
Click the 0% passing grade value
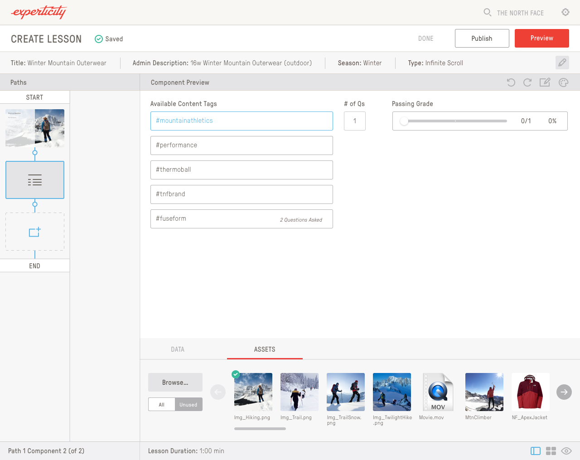tap(552, 121)
